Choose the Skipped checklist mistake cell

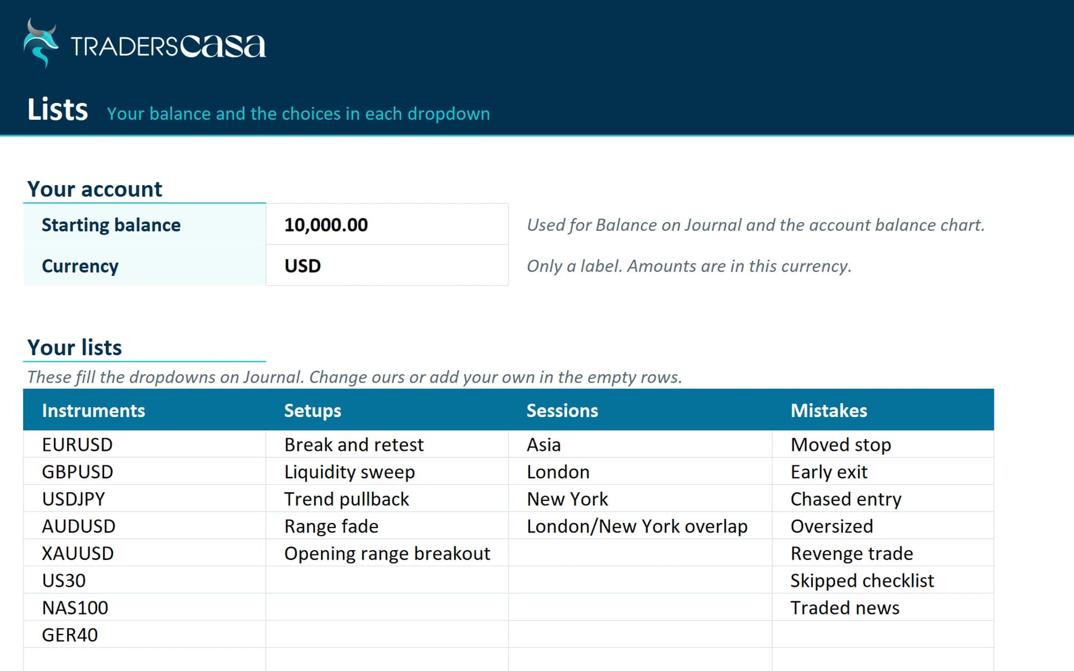(x=883, y=580)
